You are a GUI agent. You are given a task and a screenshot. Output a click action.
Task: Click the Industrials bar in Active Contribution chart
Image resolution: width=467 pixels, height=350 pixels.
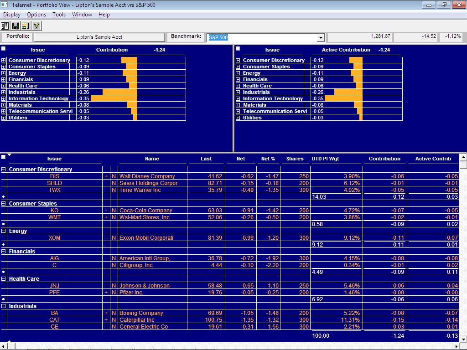click(x=348, y=92)
